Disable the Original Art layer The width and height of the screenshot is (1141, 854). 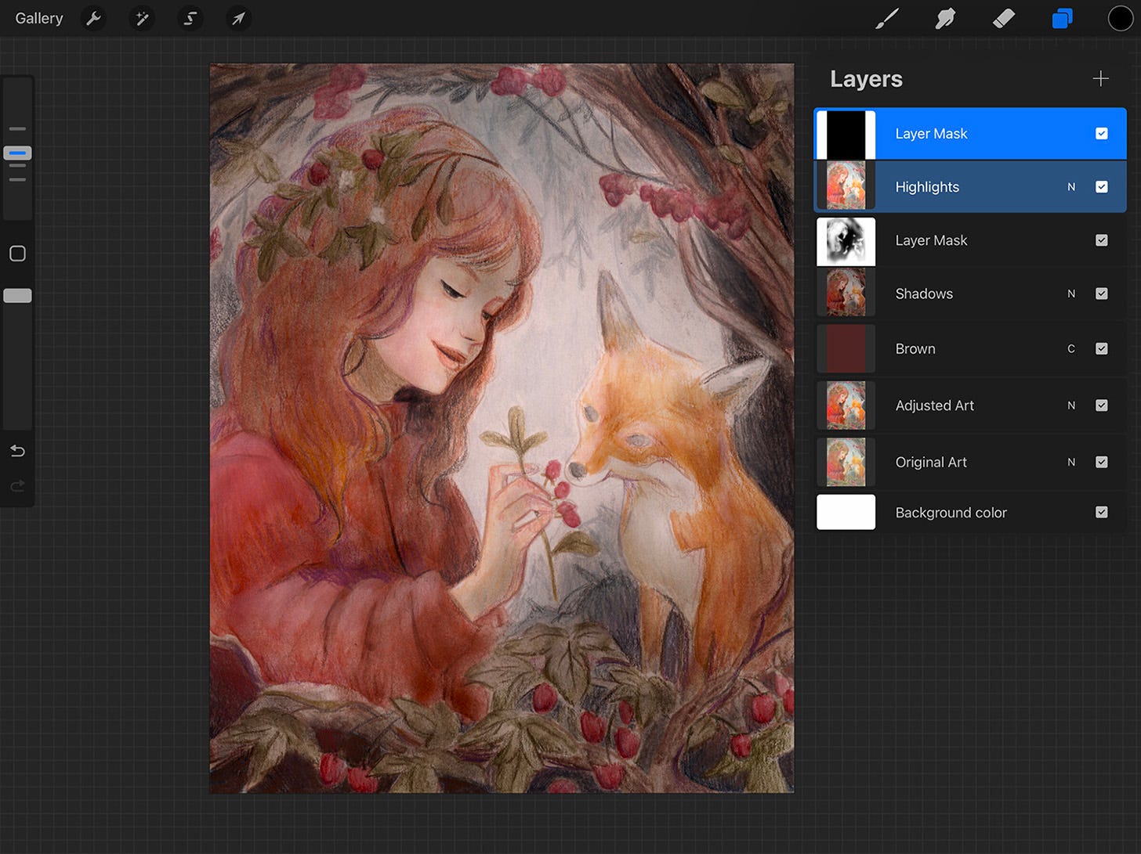coord(1102,462)
